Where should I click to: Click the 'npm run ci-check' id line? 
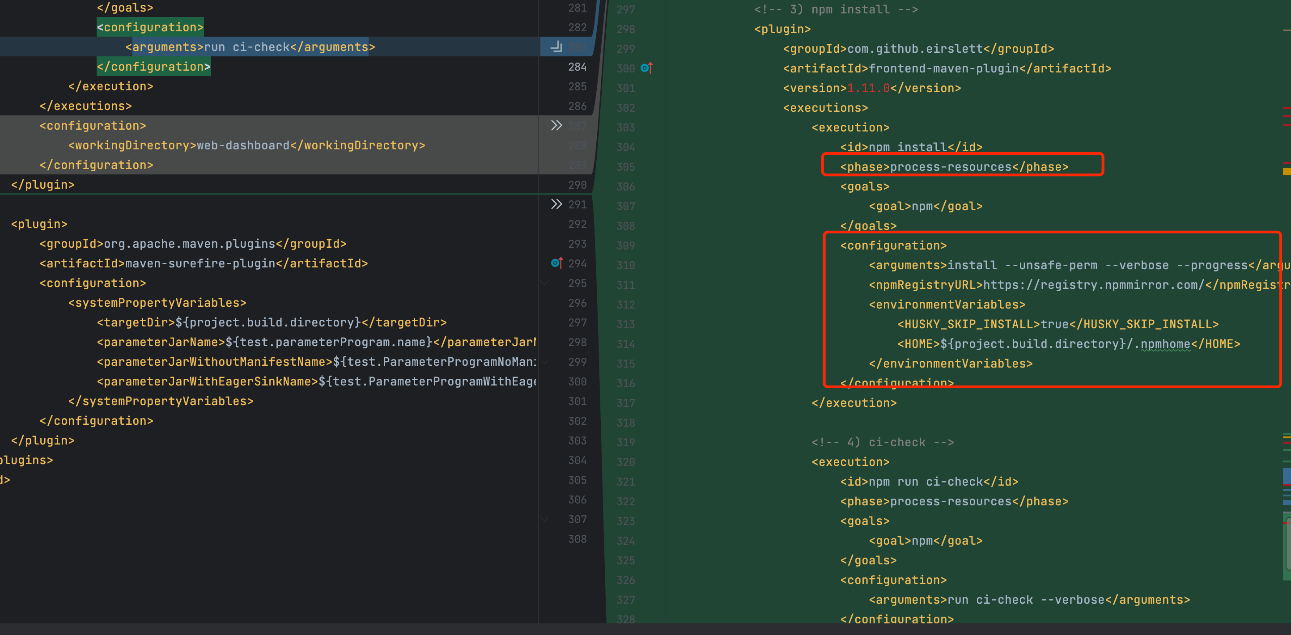929,482
